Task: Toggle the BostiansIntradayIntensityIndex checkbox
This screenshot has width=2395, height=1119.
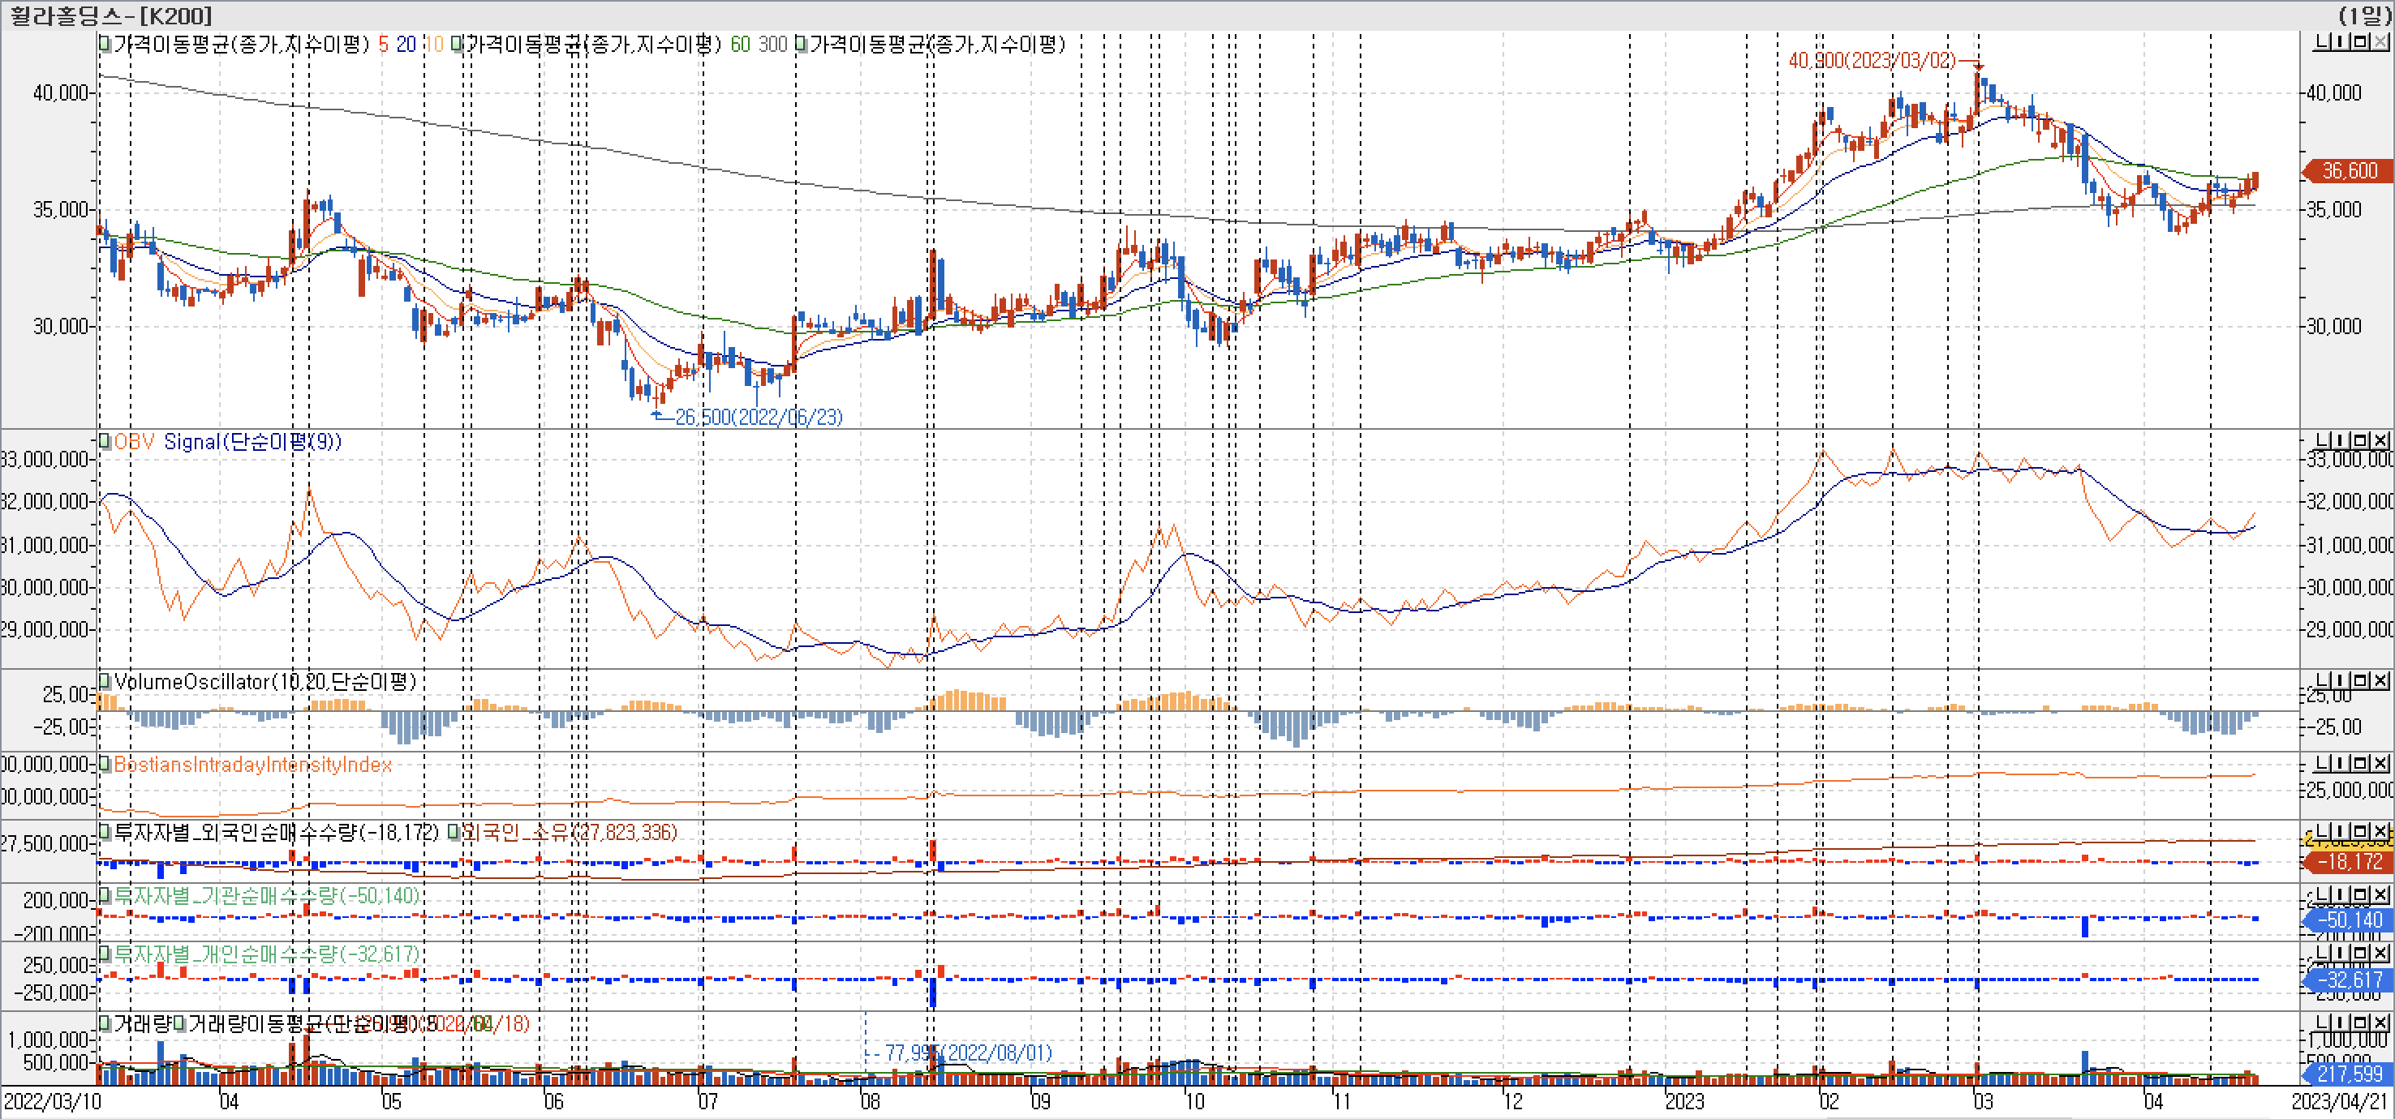Action: click(x=105, y=764)
